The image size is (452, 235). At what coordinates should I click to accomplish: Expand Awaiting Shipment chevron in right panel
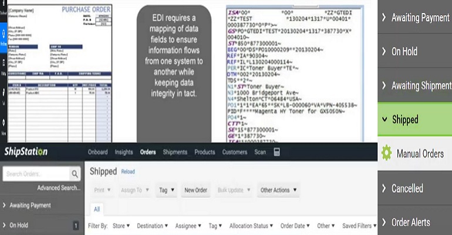point(384,85)
